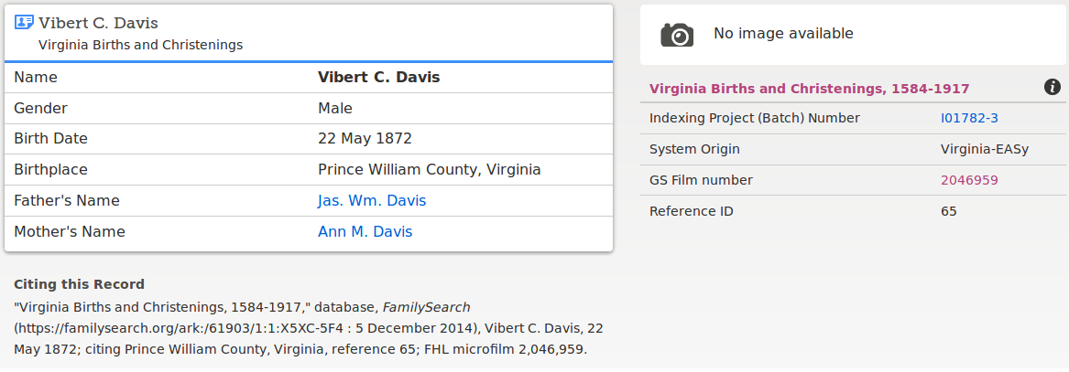Image resolution: width=1069 pixels, height=372 pixels.
Task: Open Jas. Wm. Davis father's record
Action: tap(372, 200)
